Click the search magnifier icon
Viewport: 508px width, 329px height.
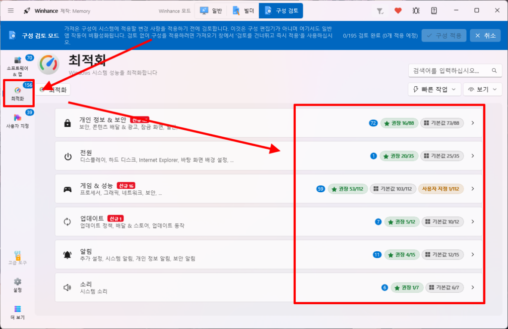point(494,70)
